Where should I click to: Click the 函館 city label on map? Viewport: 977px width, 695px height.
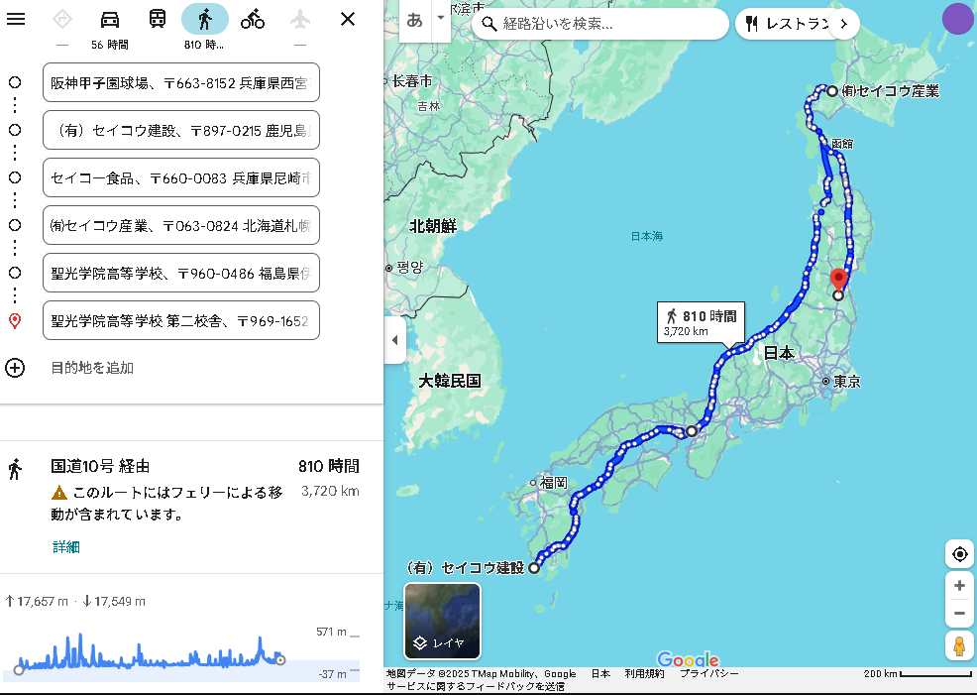pos(842,144)
